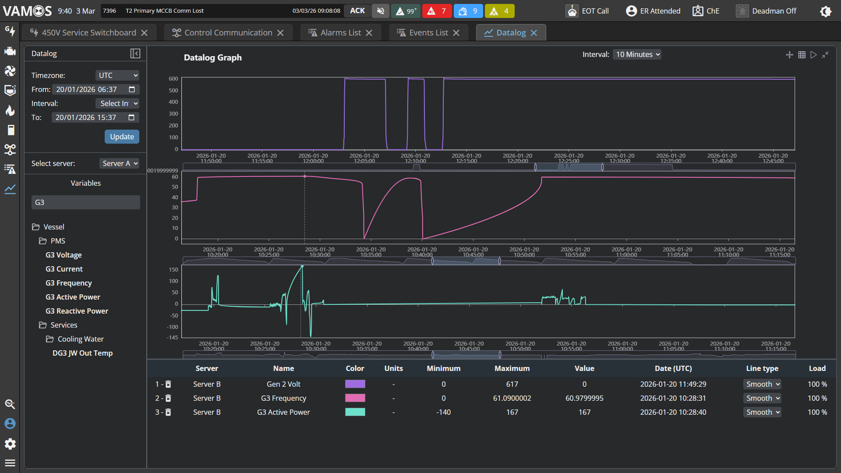Open the Select Interval dropdown in sidebar
Screen dimensions: 841x473
(117, 103)
